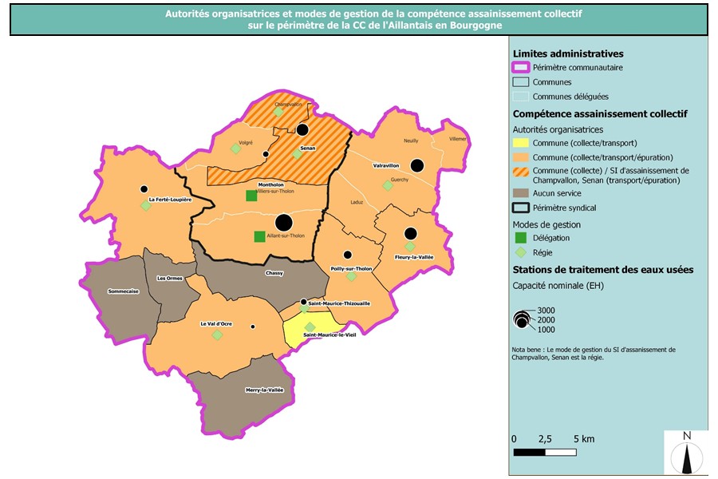Image resolution: width=718 pixels, height=479 pixels.
Task: Select the Régie diamond under the Champvallon label
Action: 278,112
